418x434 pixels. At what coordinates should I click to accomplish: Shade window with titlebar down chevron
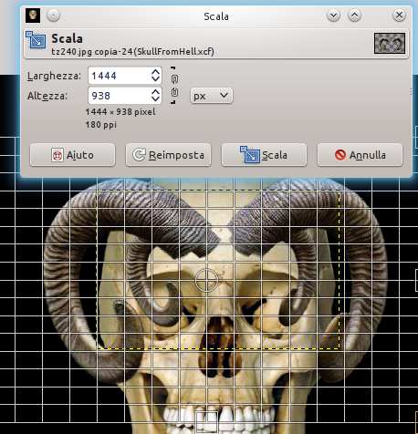(x=333, y=15)
